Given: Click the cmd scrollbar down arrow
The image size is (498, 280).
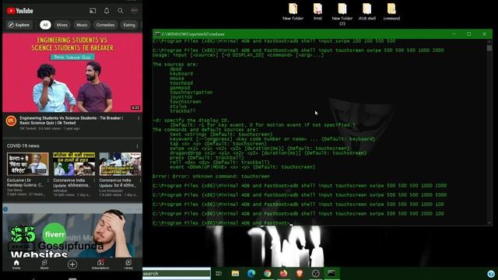Looking at the screenshot, I should click(x=489, y=223).
